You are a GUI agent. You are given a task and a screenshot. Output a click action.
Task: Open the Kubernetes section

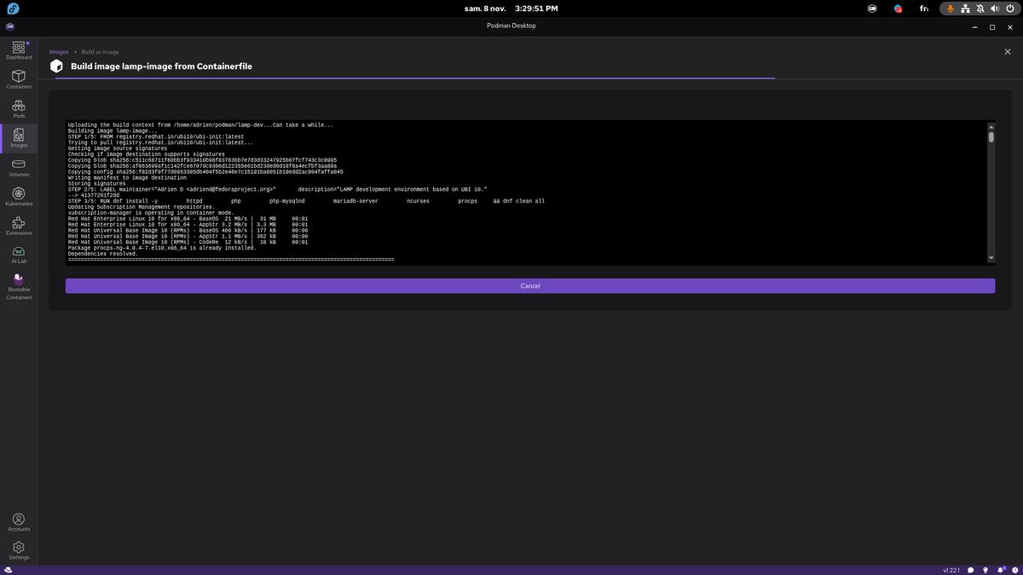click(19, 197)
